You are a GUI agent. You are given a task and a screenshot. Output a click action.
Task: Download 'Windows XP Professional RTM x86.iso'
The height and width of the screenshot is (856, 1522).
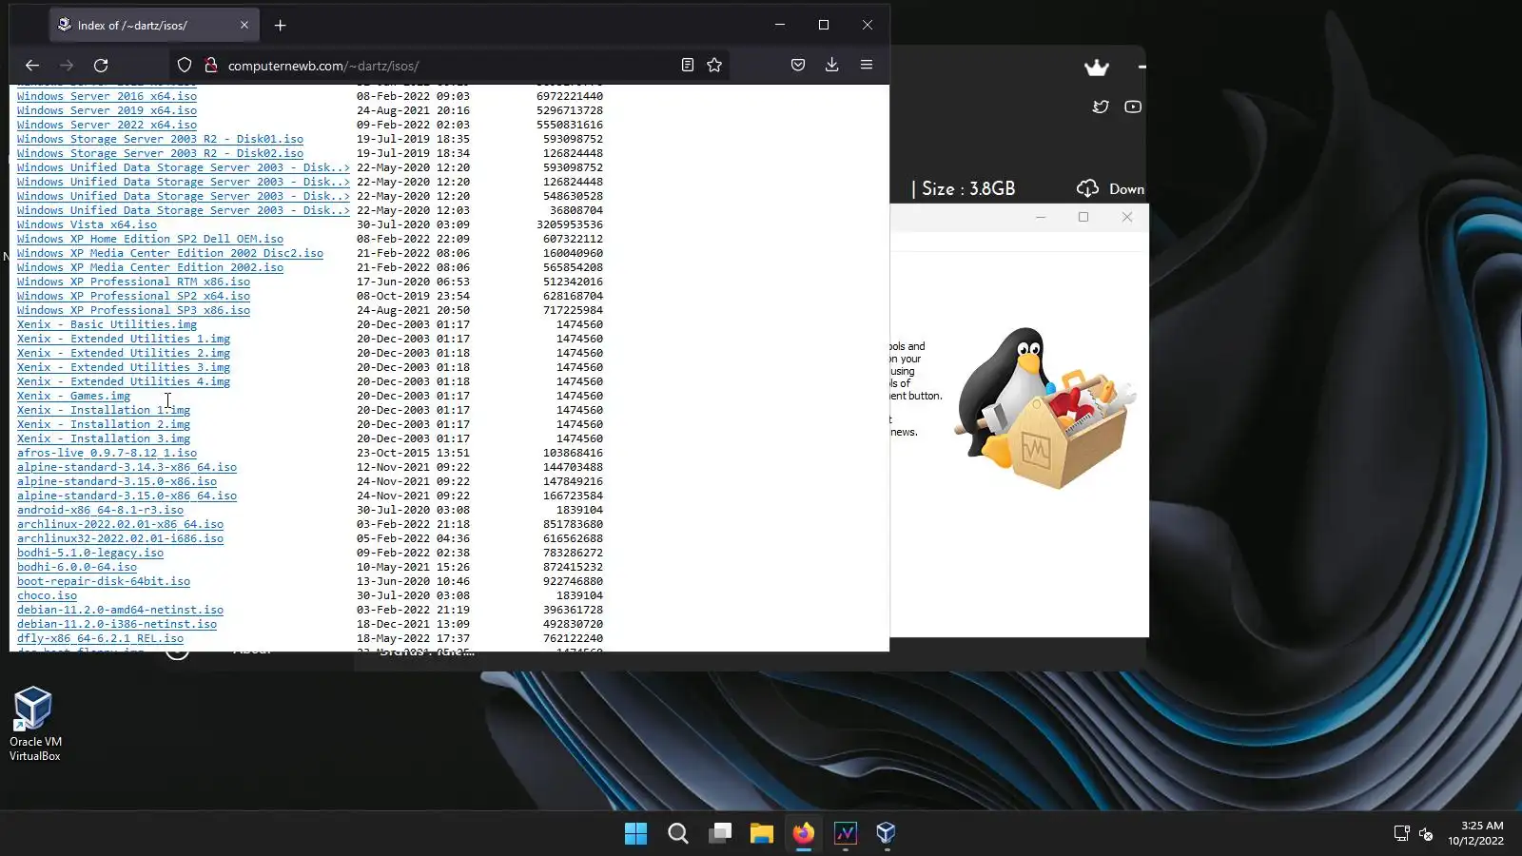tap(133, 282)
